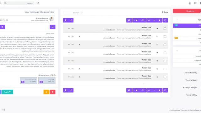Click trash icon in top mail toolbar
The width and height of the screenshot is (201, 113).
(160, 20)
